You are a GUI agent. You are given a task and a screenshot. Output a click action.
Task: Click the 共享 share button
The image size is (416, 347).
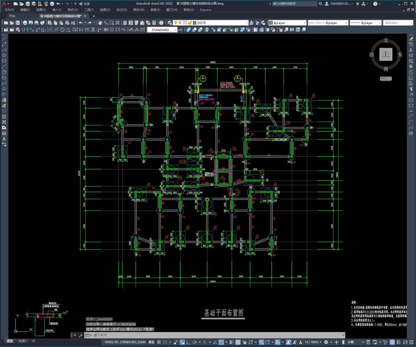coord(84,4)
